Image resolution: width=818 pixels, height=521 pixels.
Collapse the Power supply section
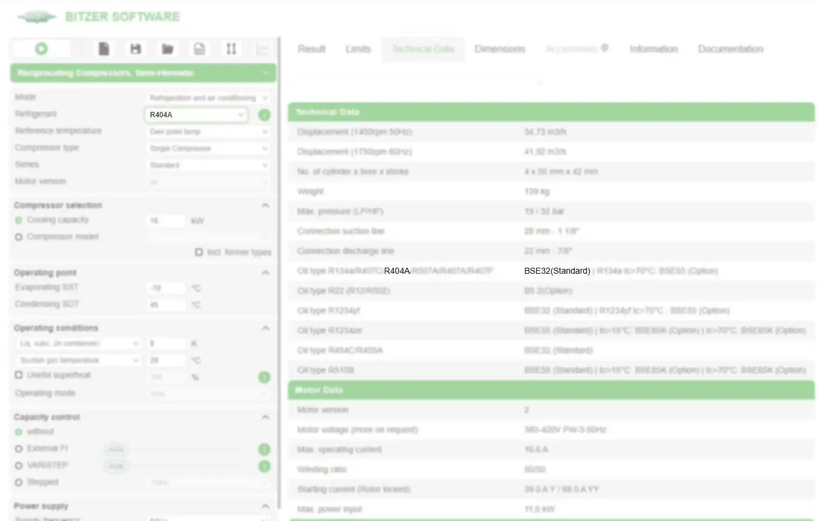click(x=266, y=506)
